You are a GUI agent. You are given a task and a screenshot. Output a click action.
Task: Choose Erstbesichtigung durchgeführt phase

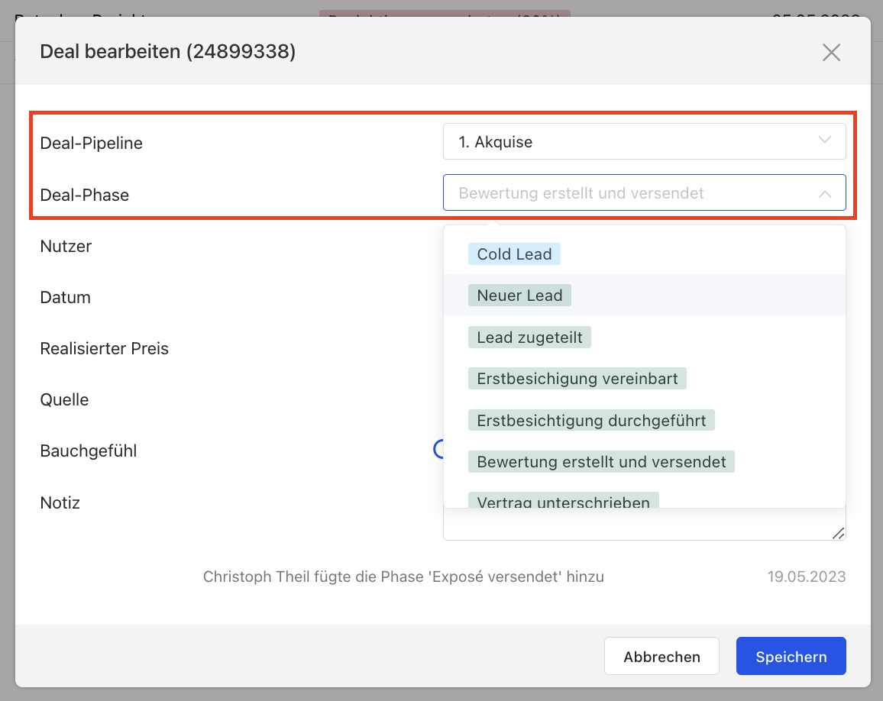coord(591,420)
